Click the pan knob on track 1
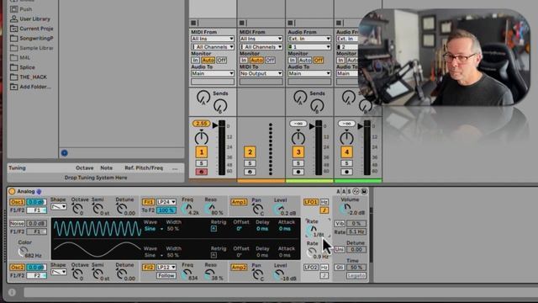The image size is (538, 303). 202,138
